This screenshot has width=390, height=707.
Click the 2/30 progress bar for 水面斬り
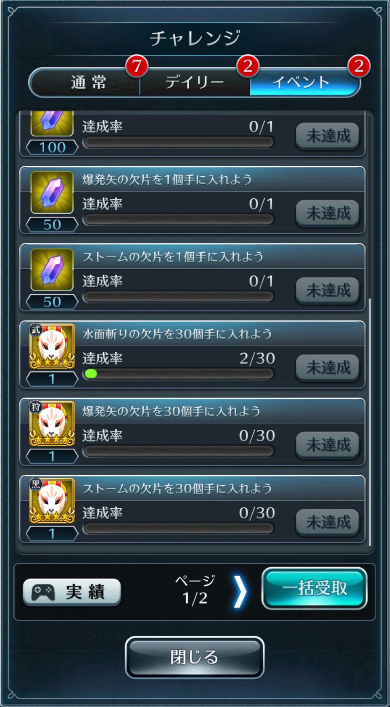tap(179, 374)
